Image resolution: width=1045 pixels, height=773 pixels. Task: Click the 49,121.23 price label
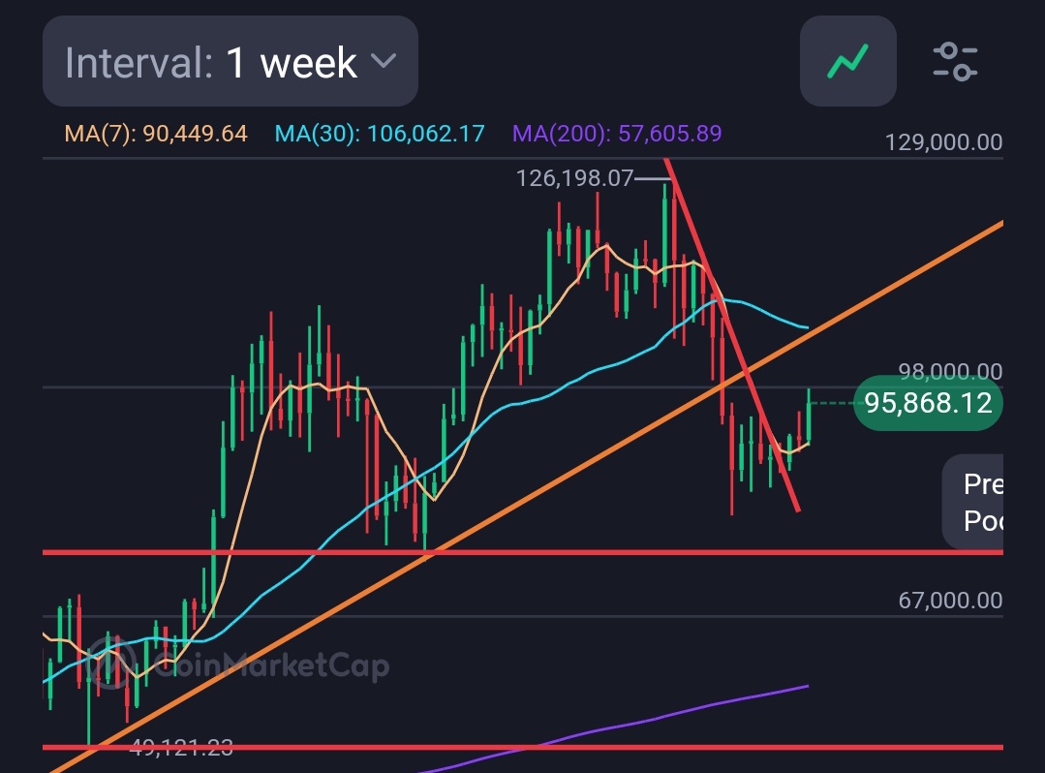(182, 747)
